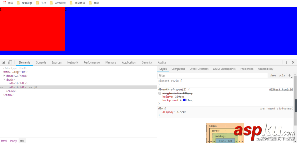This screenshot has height=143, width=297.
Task: Select the Styles sidebar tab
Action: click(163, 69)
